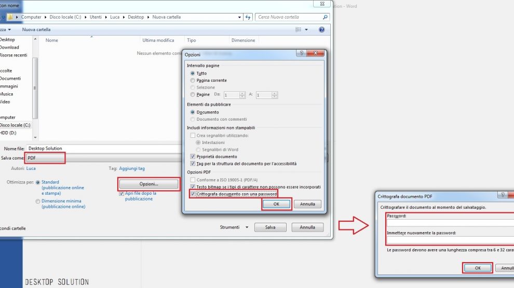Click OK in Crittografa documento PDF dialog
514x288 pixels.
(x=478, y=268)
